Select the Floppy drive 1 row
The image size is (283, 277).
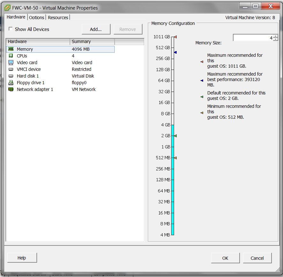pyautogui.click(x=60, y=83)
